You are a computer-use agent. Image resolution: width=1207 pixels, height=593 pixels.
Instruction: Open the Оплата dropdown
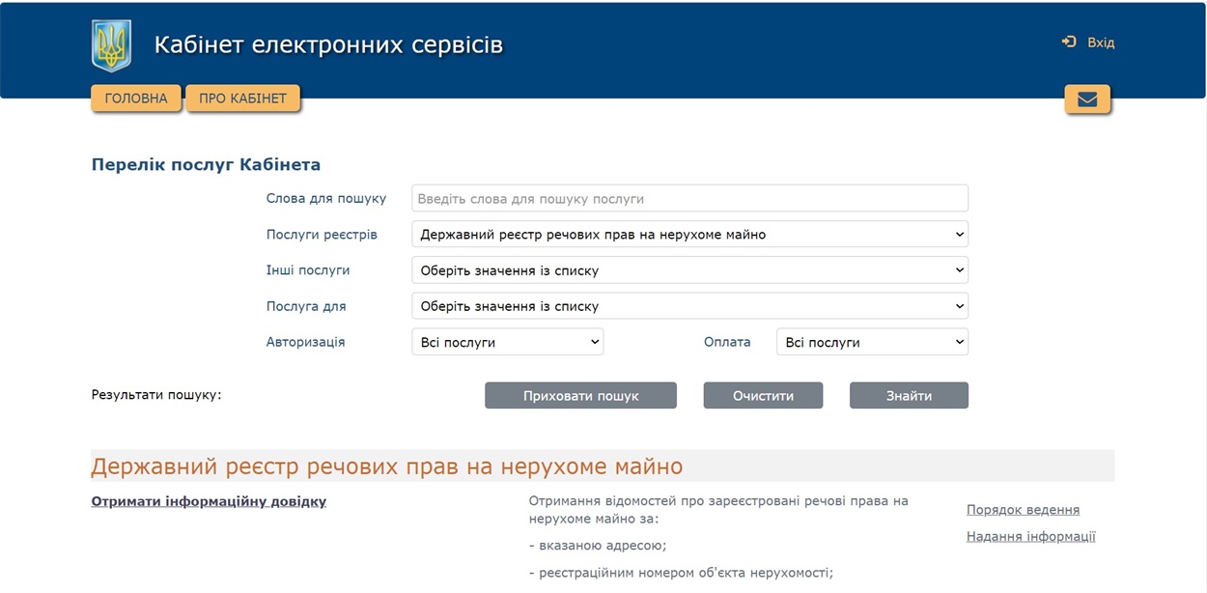872,342
